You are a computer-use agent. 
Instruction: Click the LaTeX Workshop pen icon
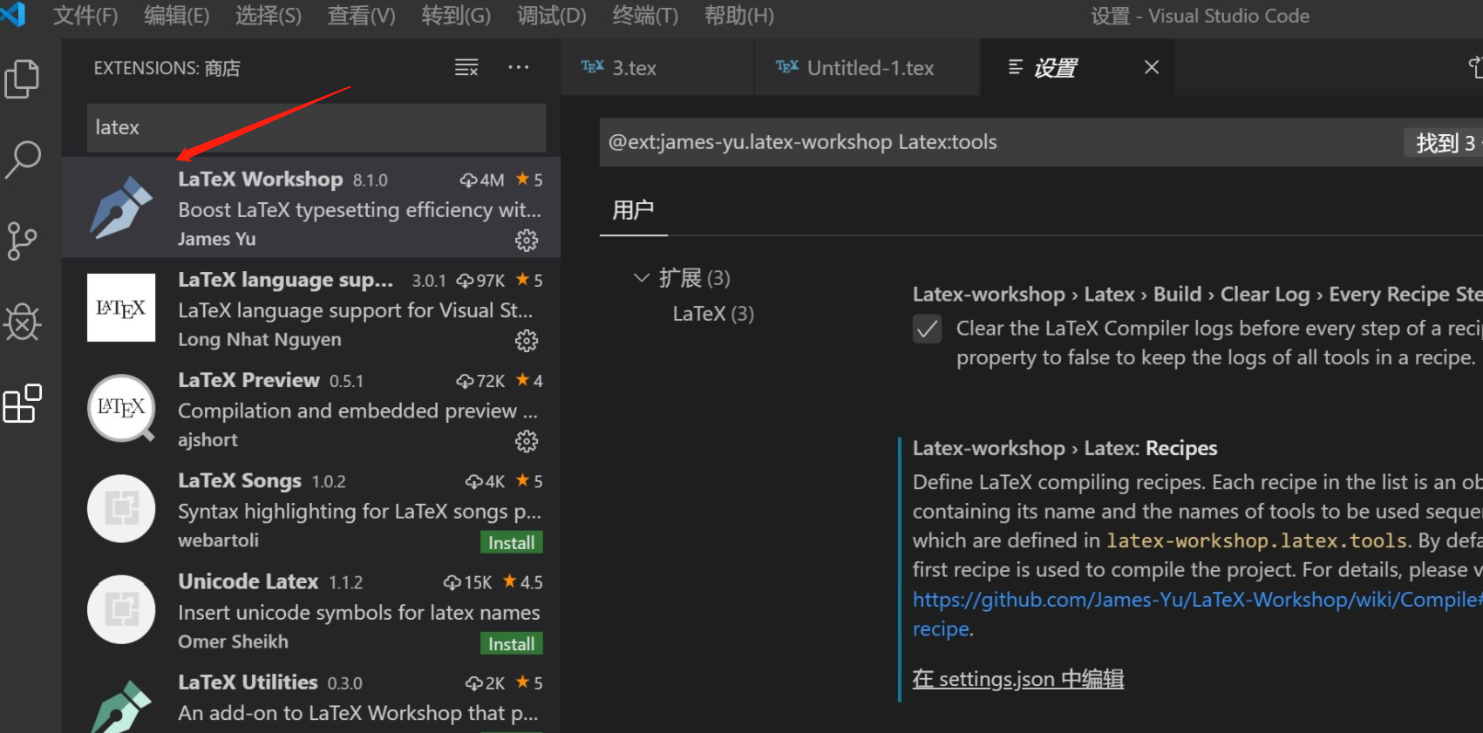point(121,207)
